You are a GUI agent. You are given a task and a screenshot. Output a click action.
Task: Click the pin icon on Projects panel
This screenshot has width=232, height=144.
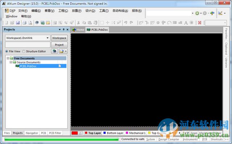63,29
